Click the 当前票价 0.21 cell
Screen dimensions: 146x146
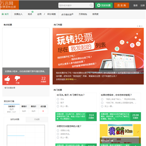pos(12,109)
